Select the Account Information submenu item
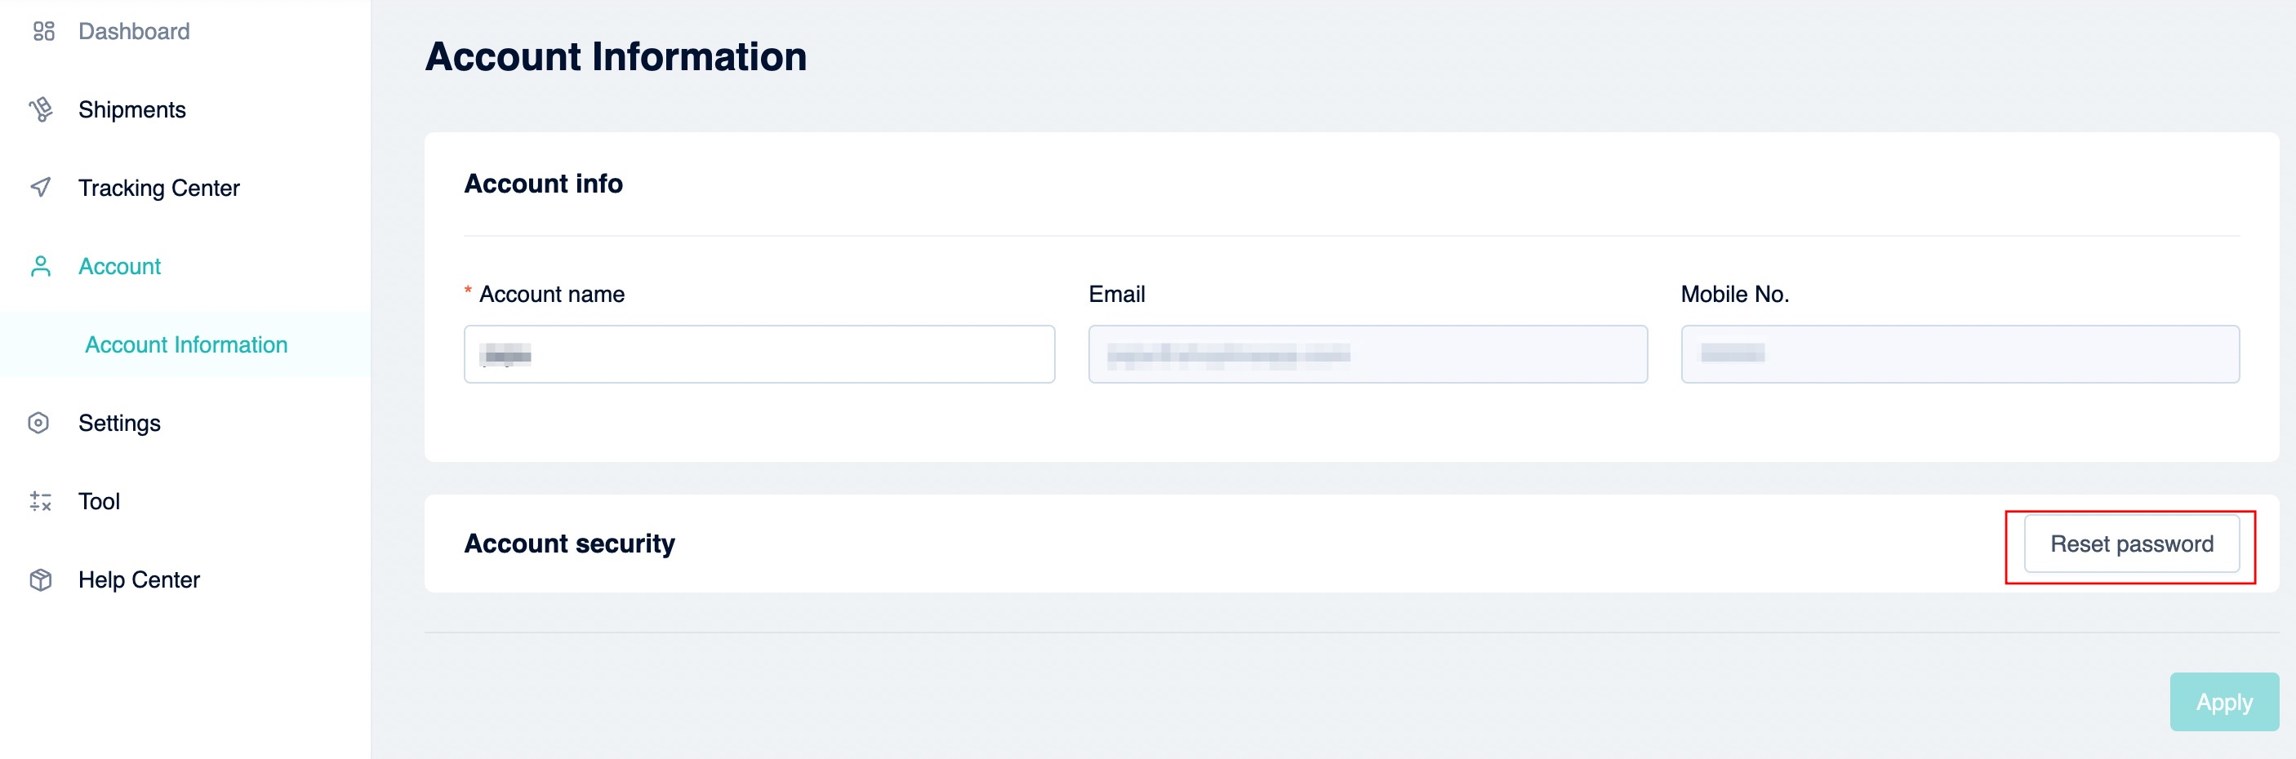The width and height of the screenshot is (2296, 759). coord(185,344)
